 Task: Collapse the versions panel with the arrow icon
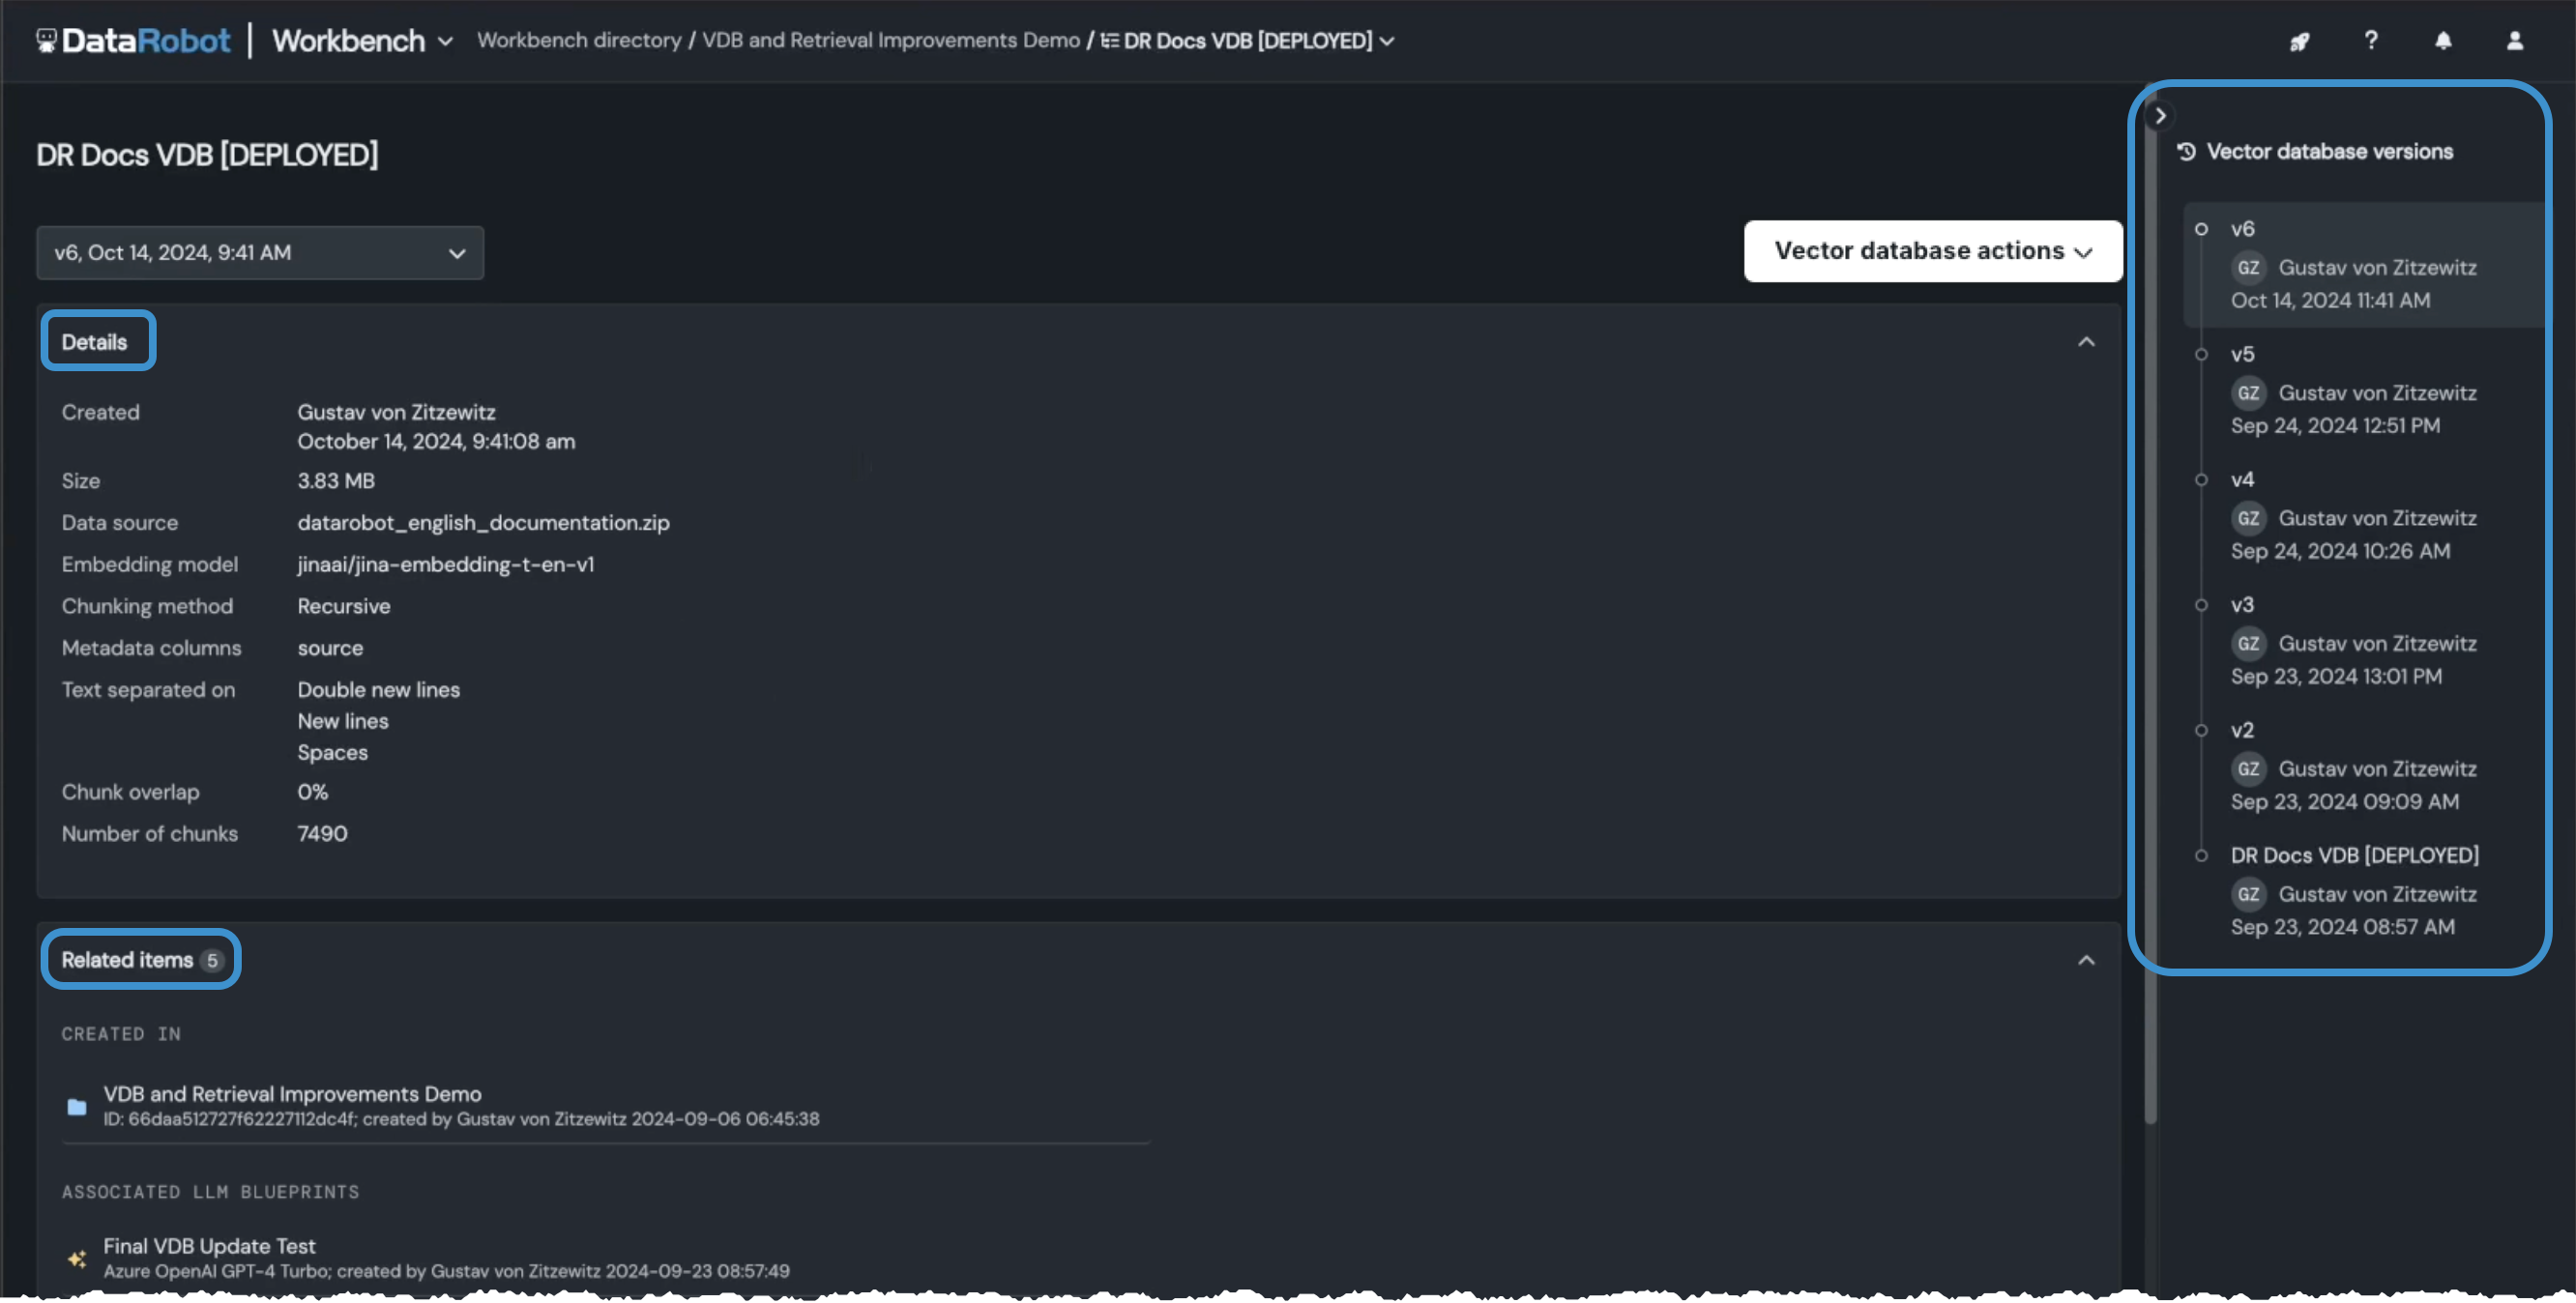(x=2160, y=116)
